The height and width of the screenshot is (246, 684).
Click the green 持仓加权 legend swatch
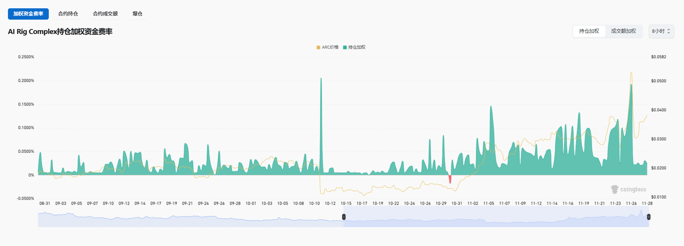[x=345, y=47]
